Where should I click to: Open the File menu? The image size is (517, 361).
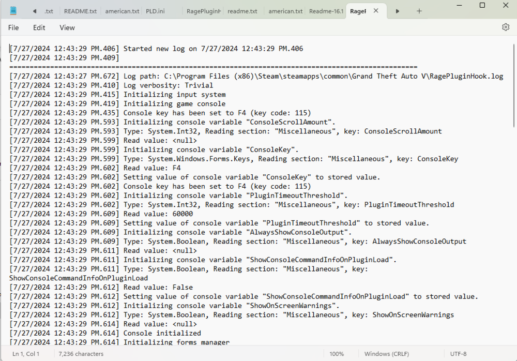click(x=13, y=27)
